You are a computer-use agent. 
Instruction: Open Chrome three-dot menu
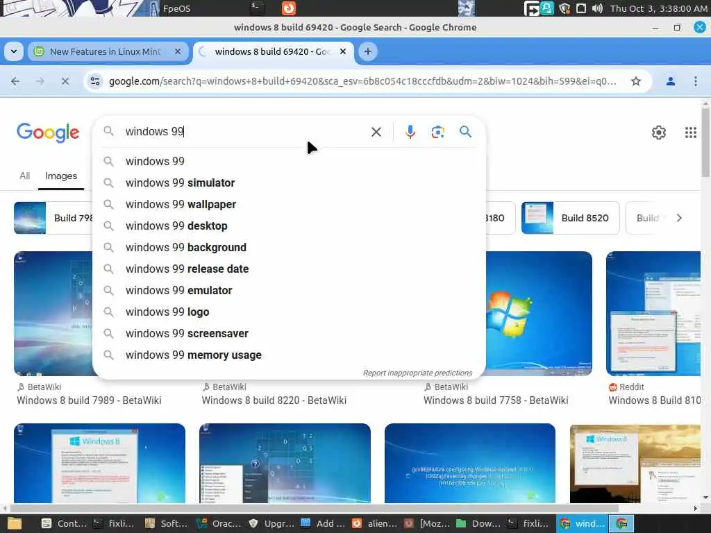coord(696,81)
